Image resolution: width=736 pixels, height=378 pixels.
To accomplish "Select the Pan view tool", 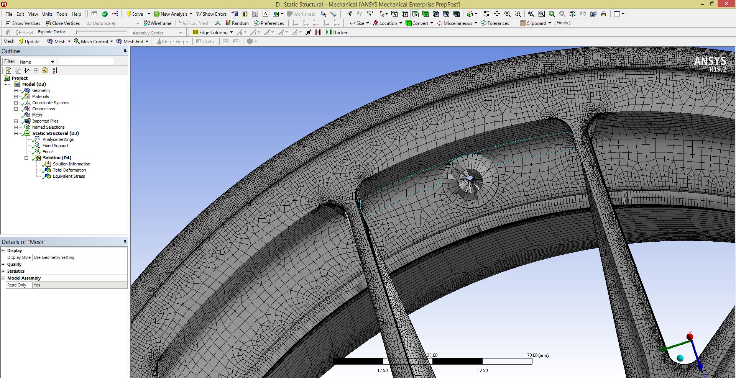I will pyautogui.click(x=497, y=14).
